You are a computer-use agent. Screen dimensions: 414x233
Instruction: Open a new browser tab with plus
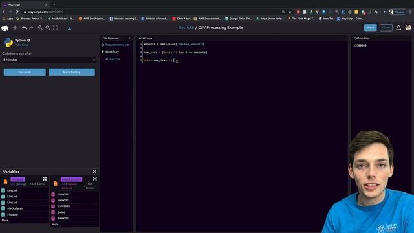click(54, 5)
